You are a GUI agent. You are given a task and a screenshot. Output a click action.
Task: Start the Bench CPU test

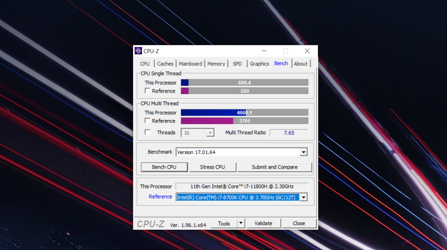[164, 167]
